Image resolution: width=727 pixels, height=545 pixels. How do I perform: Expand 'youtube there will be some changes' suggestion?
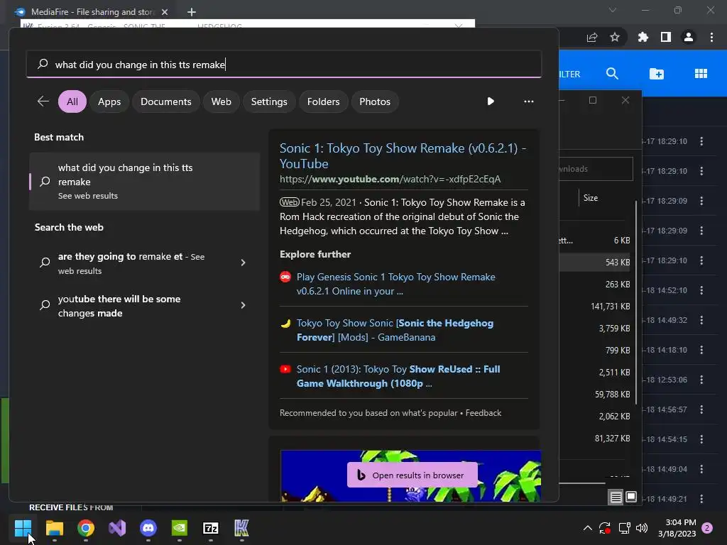[243, 305]
